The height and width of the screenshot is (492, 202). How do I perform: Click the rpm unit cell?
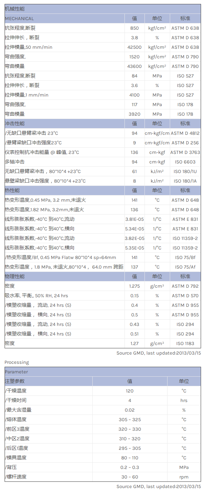click(x=184, y=477)
